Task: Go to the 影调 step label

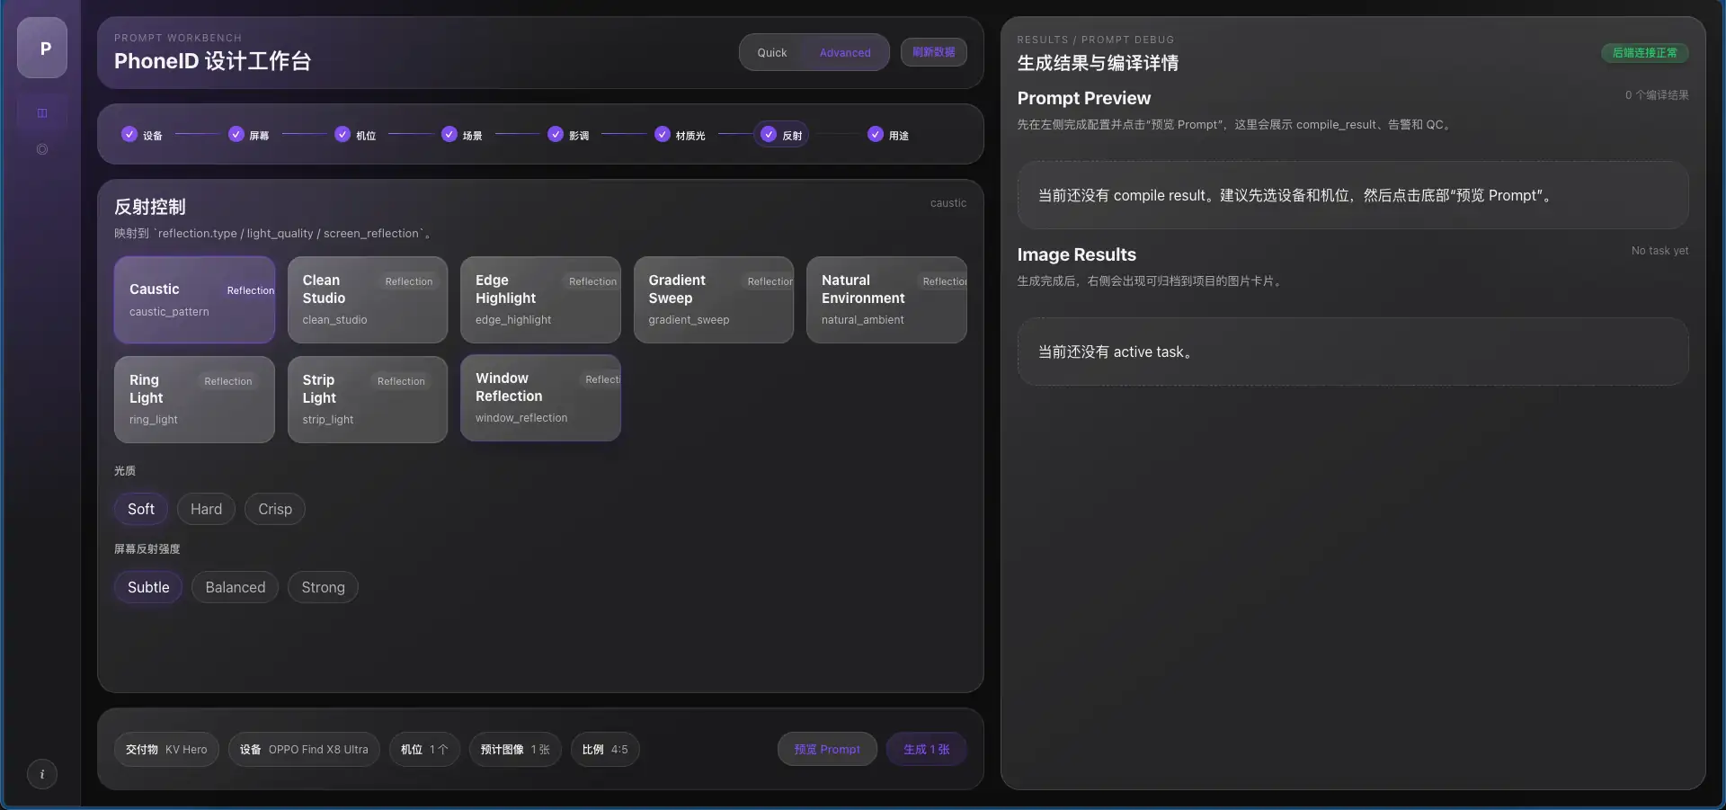Action: 579,136
